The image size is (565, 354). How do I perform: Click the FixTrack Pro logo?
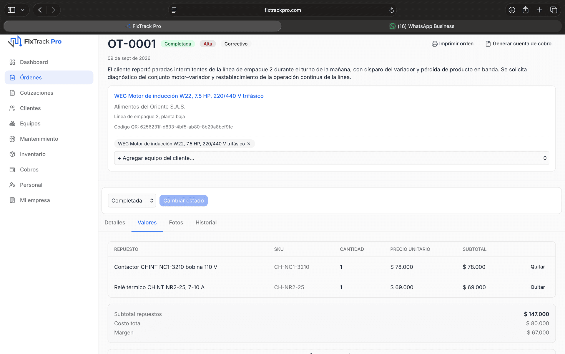coord(35,41)
